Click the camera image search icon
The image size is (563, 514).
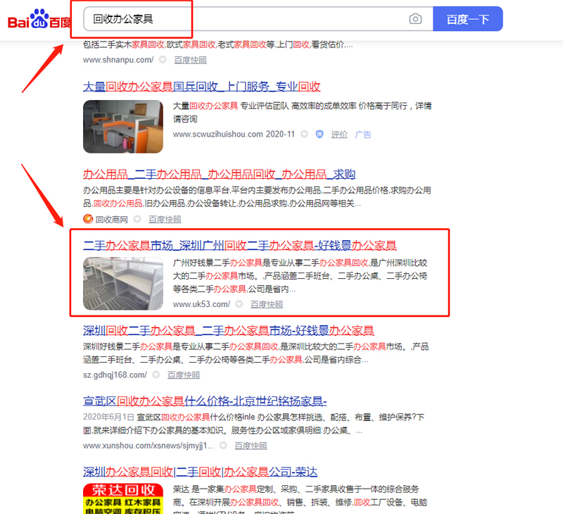click(415, 19)
